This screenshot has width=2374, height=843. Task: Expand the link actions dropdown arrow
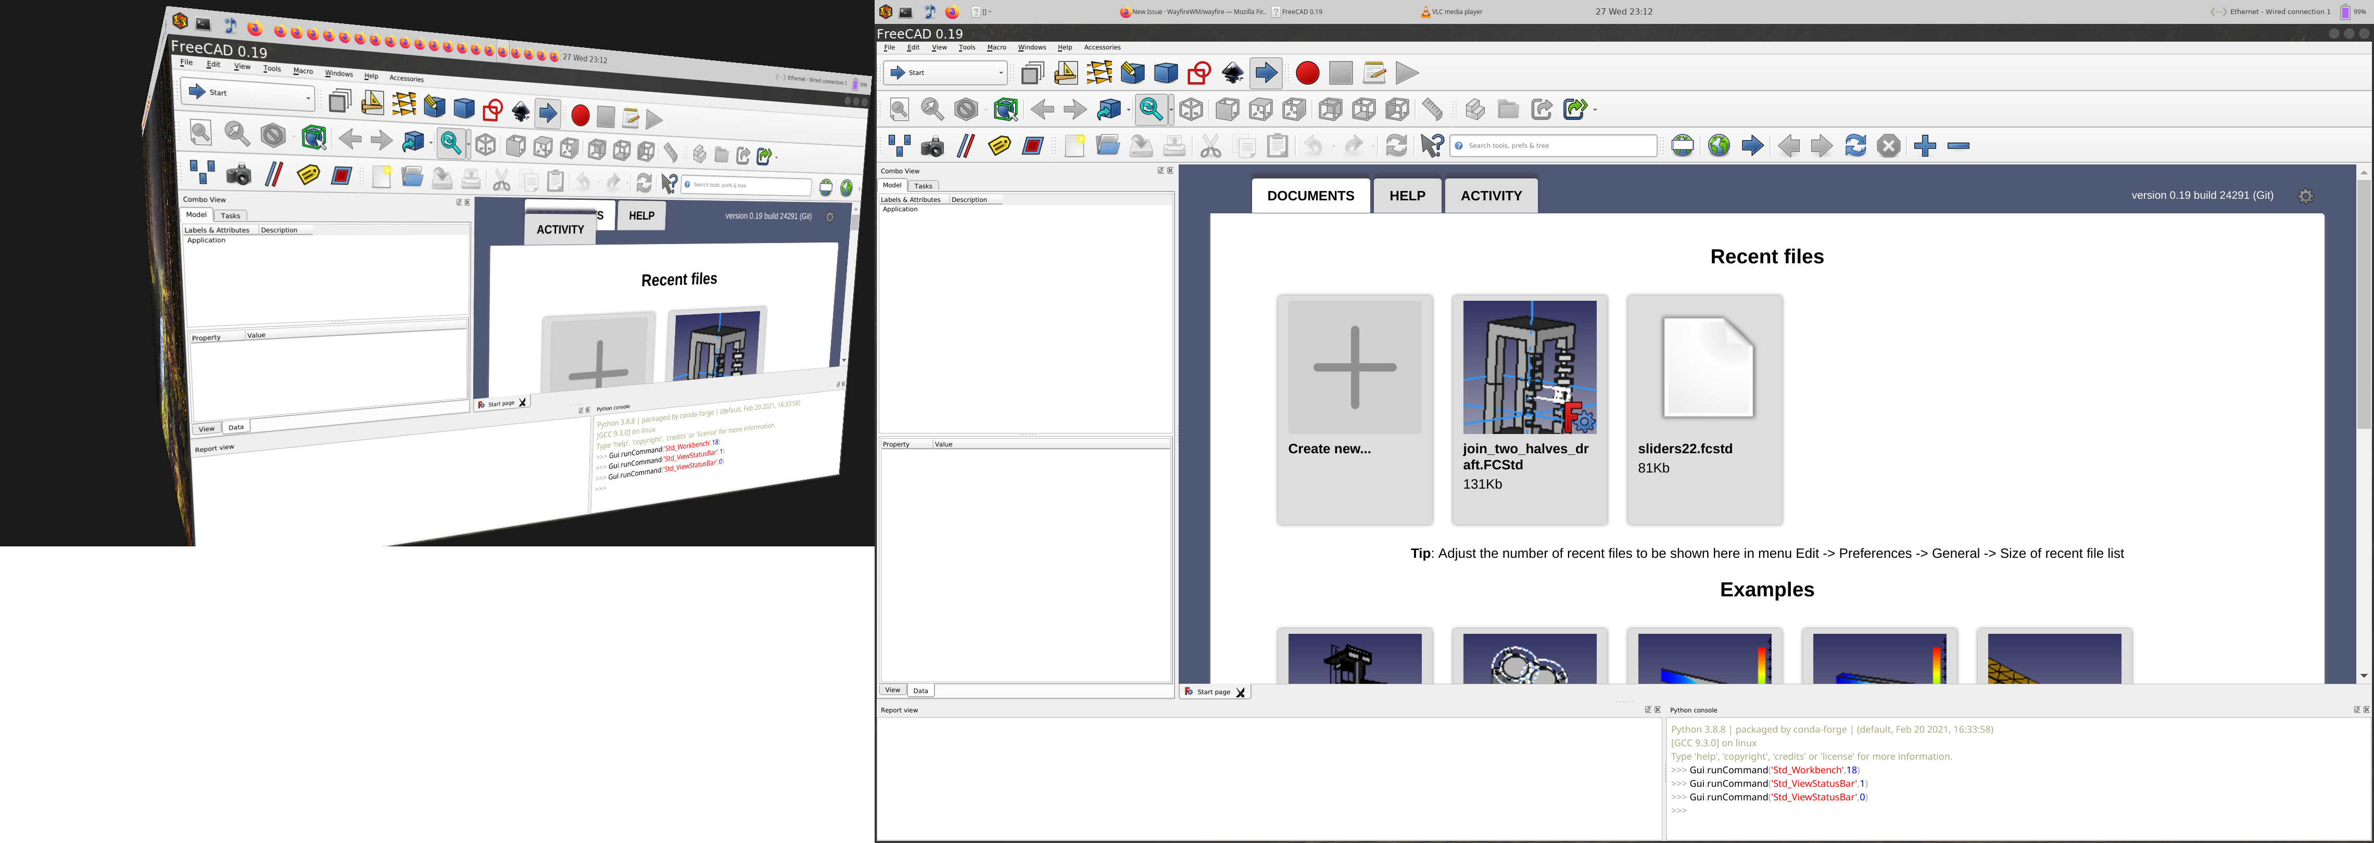(1594, 109)
